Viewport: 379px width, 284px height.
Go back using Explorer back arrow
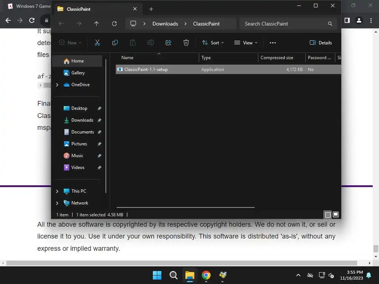pos(61,24)
